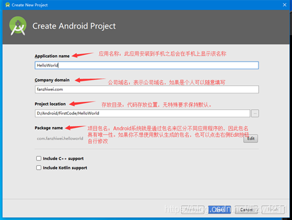Click the Android Studio logo in header
This screenshot has width=292, height=220.
click(18, 26)
